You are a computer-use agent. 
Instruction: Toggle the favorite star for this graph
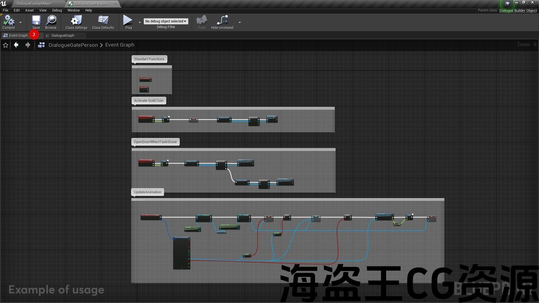[5, 45]
